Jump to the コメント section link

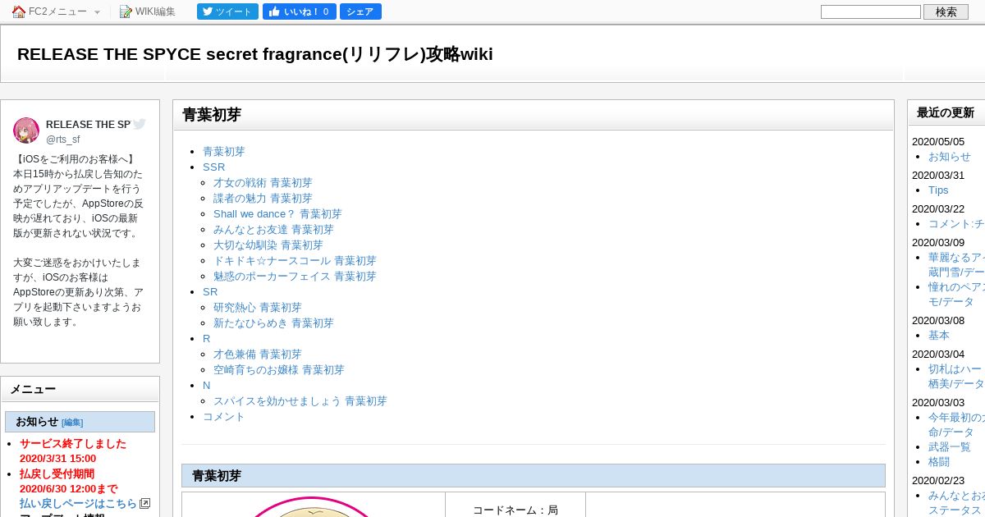pos(224,417)
